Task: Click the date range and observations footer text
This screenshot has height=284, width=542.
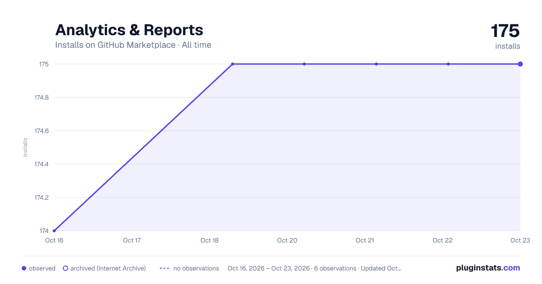Action: tap(314, 268)
